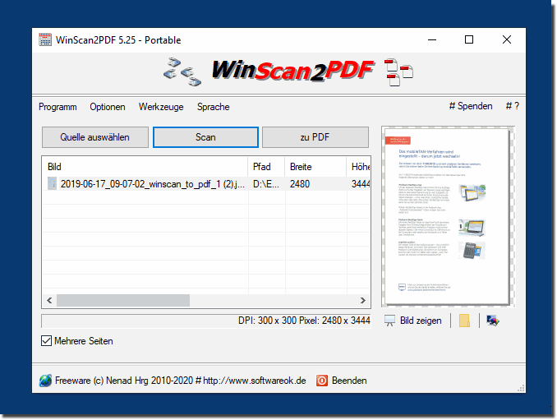Toggle the Mehrere Seiten checkbox
Image resolution: width=557 pixels, height=420 pixels.
46,341
